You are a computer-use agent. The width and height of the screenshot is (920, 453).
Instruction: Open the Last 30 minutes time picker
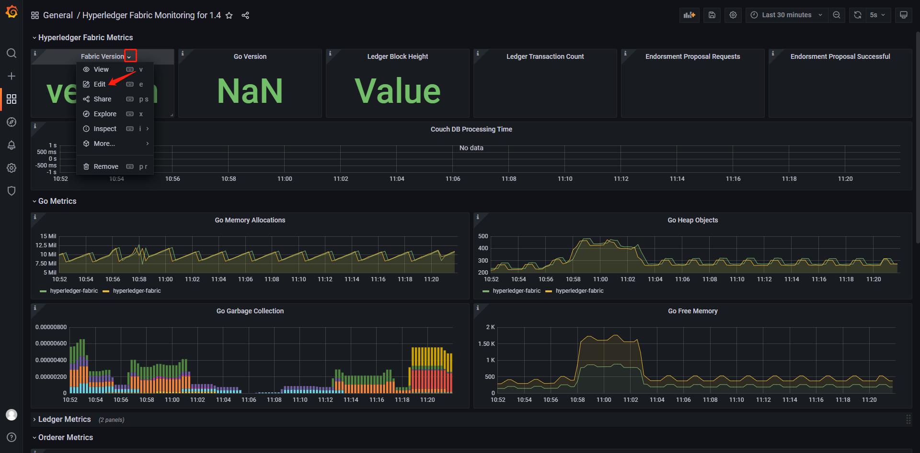pos(787,15)
